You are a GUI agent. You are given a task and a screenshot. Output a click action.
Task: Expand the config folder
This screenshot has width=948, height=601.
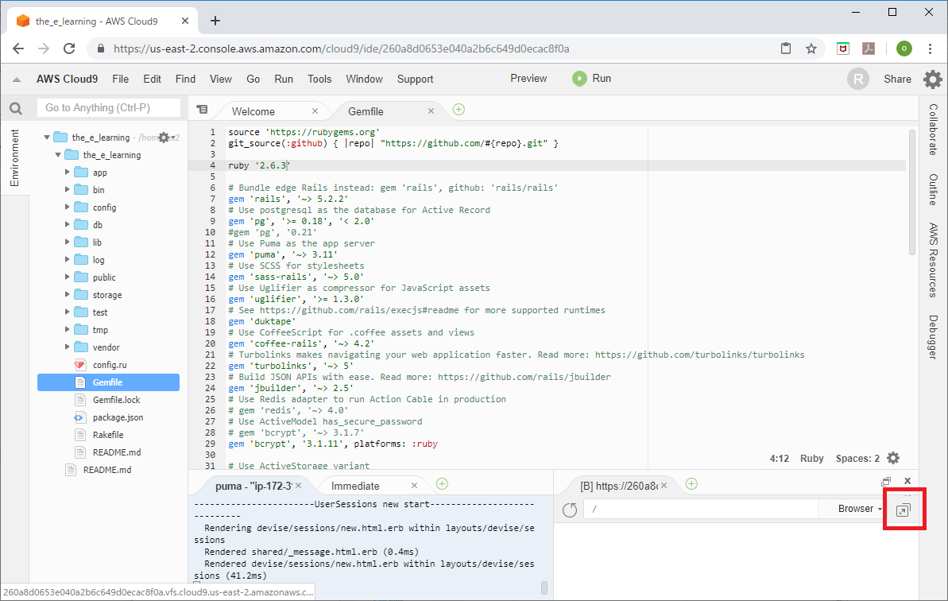click(x=67, y=207)
